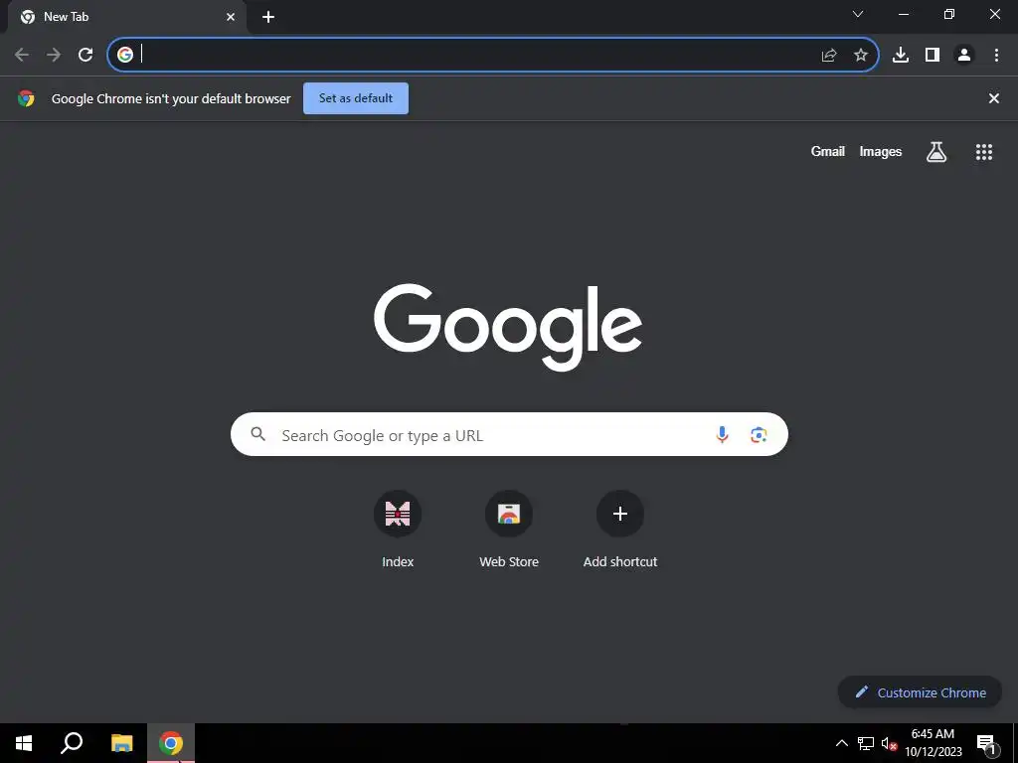Screen dimensions: 1018x763
Task: Set Chrome as default browser
Action: pos(356,98)
